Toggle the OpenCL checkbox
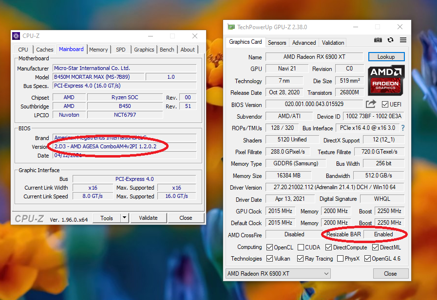 pyautogui.click(x=269, y=247)
